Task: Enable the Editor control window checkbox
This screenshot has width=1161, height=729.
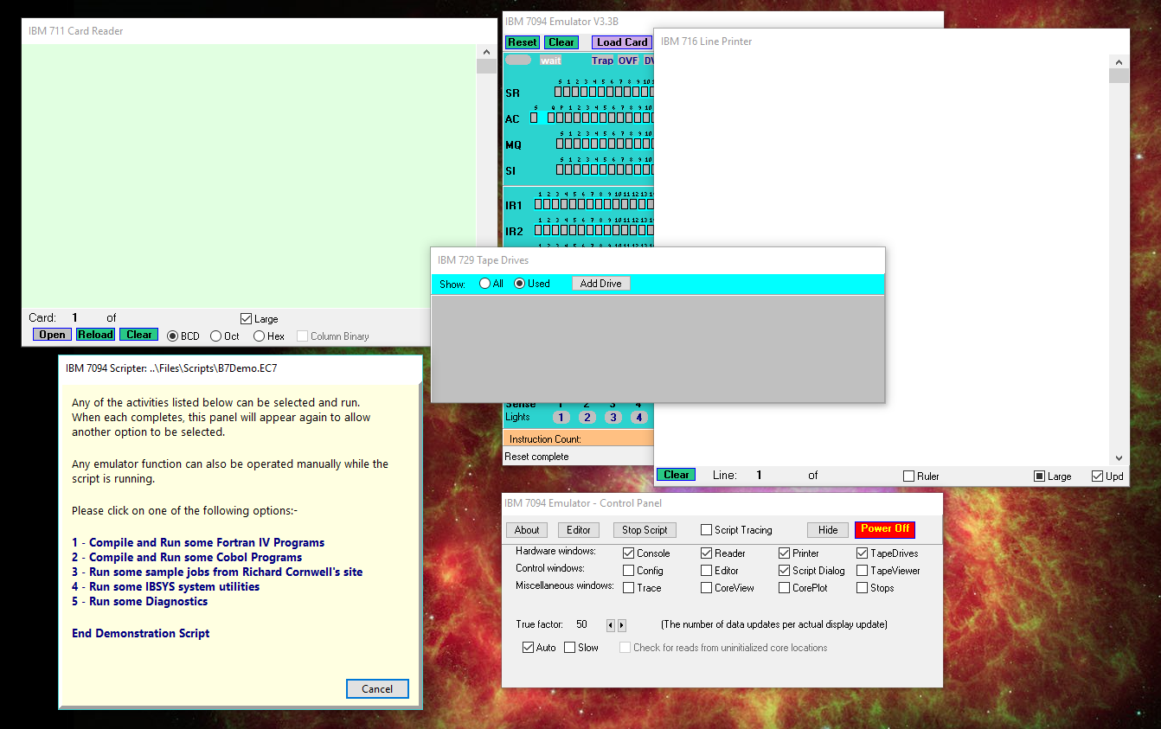Action: point(707,571)
